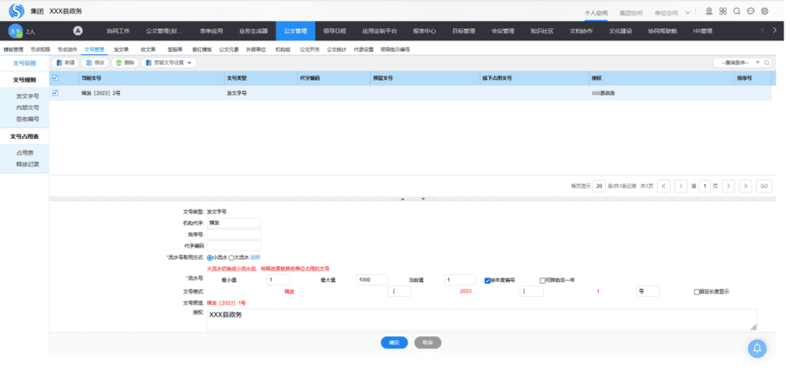Switch to 文号管理 tab
The height and width of the screenshot is (376, 790).
click(x=94, y=50)
